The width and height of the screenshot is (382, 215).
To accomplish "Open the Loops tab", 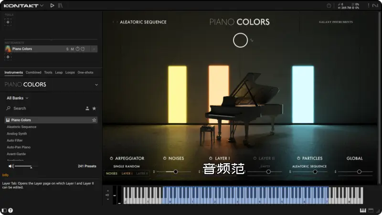I will click(x=70, y=72).
